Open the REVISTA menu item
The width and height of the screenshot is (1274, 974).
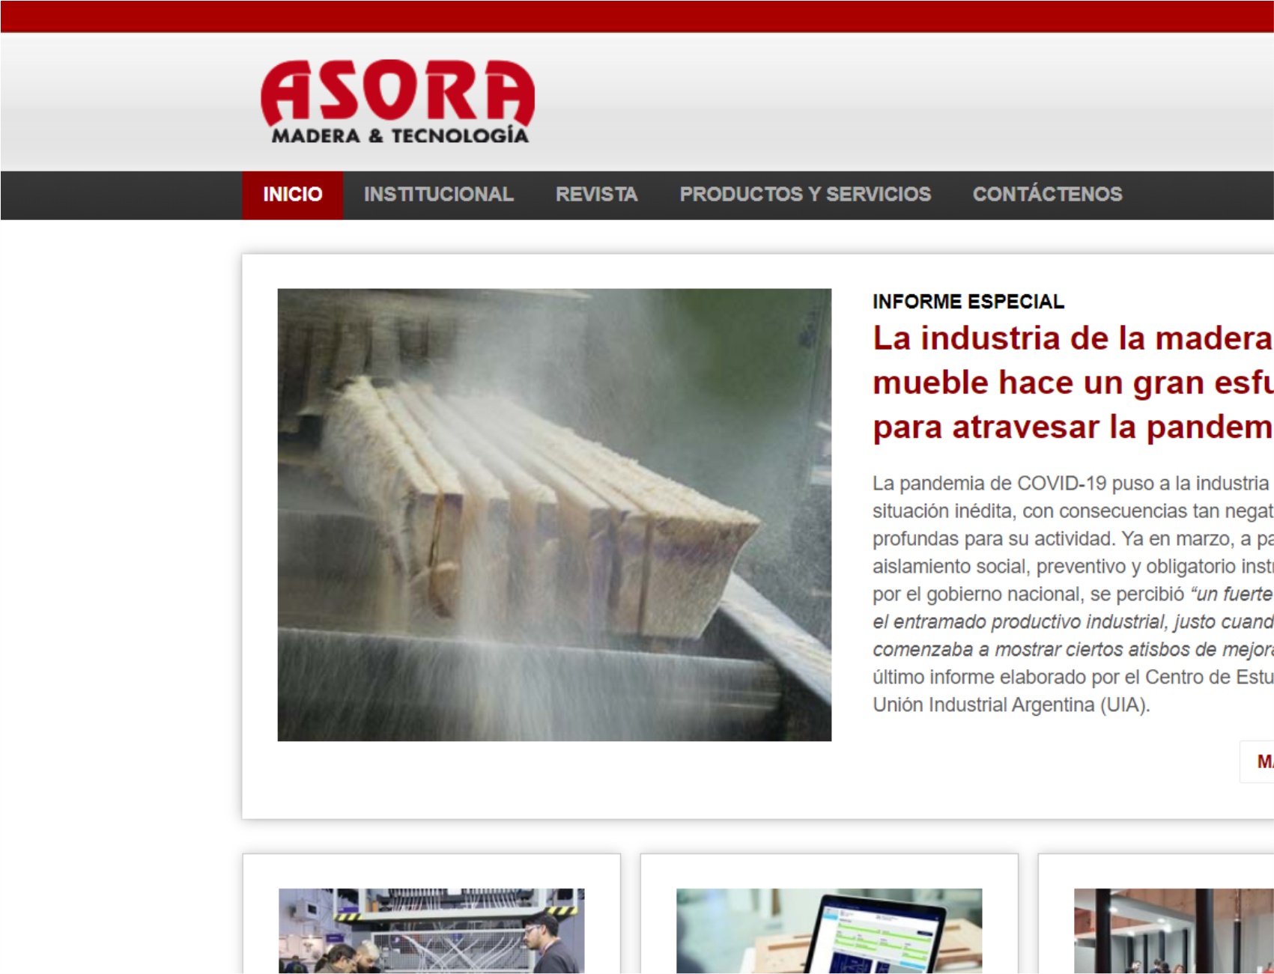click(x=596, y=195)
